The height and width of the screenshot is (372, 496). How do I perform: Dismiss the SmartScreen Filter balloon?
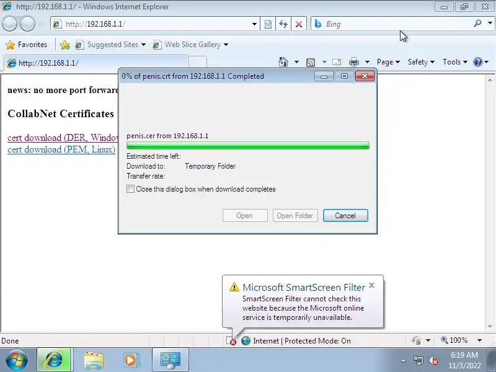click(x=371, y=285)
